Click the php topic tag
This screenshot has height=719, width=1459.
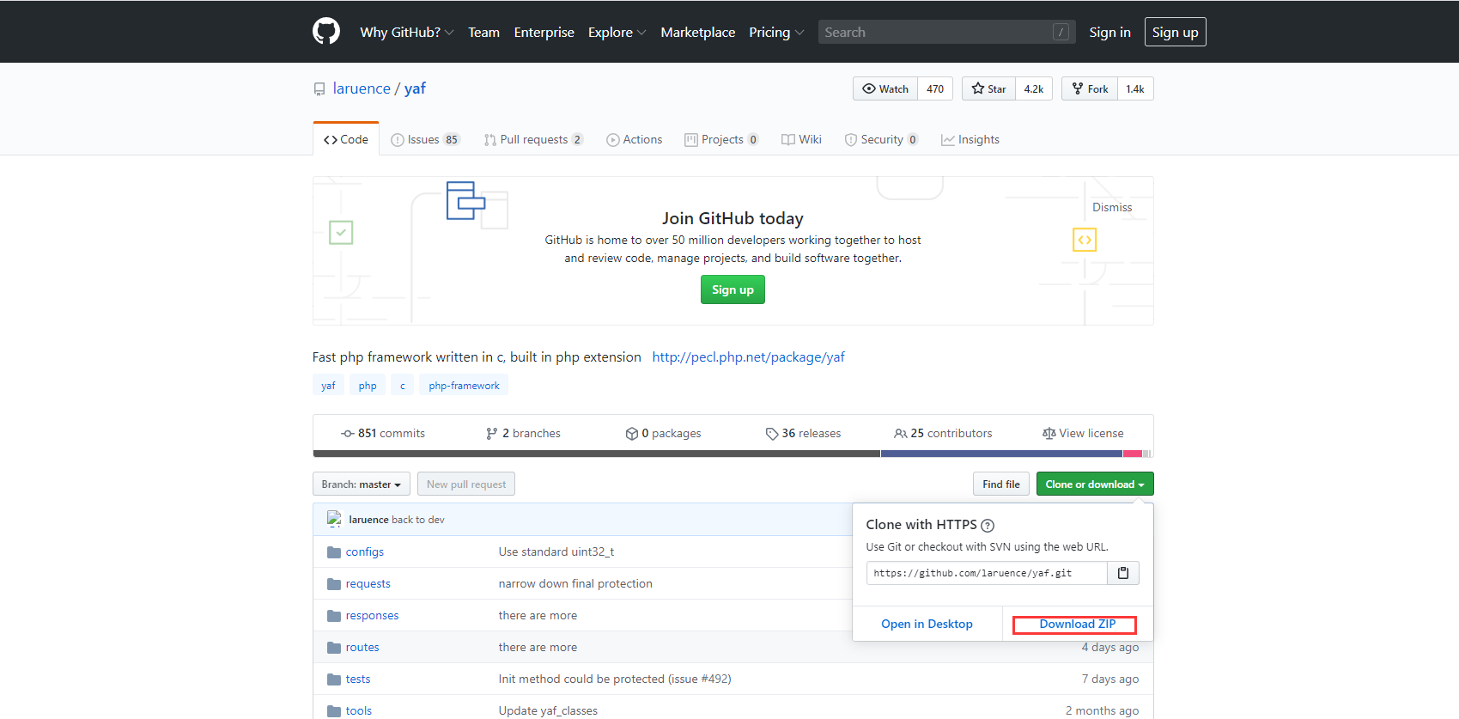368,386
